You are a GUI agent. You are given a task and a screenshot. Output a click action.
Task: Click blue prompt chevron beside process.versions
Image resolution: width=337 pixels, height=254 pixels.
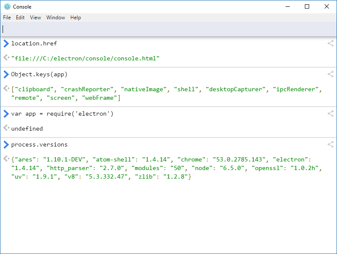coord(6,144)
